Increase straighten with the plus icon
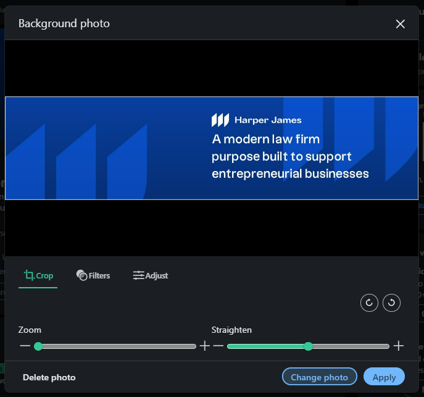Image resolution: width=424 pixels, height=397 pixels. tap(399, 346)
